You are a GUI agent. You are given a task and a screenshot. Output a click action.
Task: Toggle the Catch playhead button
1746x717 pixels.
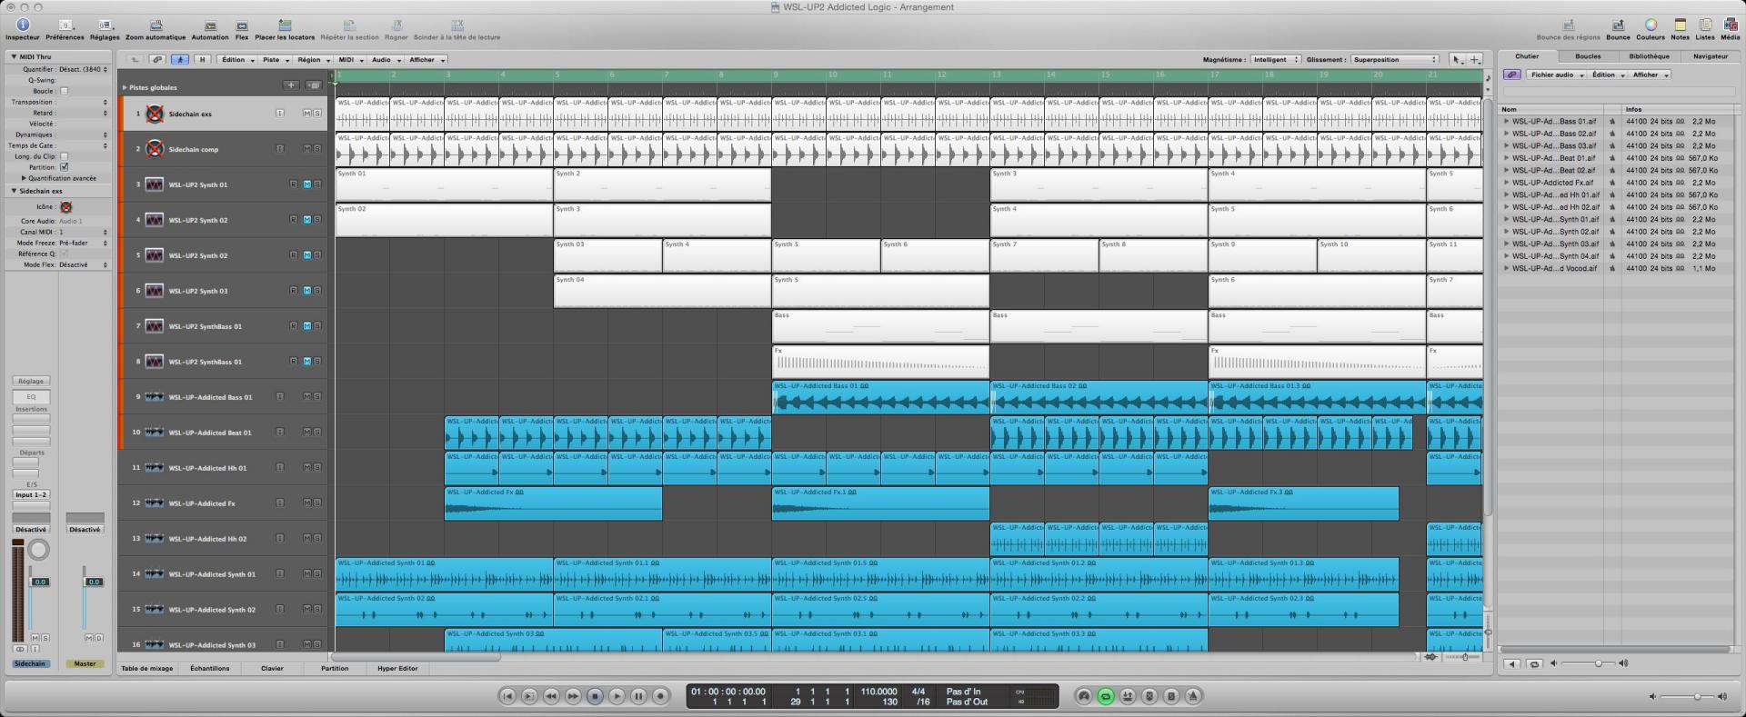(x=180, y=60)
